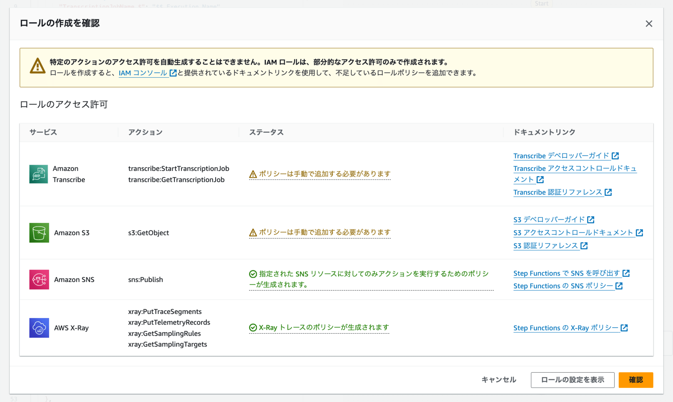Open S3 デベロッパーガイド link

(x=549, y=219)
